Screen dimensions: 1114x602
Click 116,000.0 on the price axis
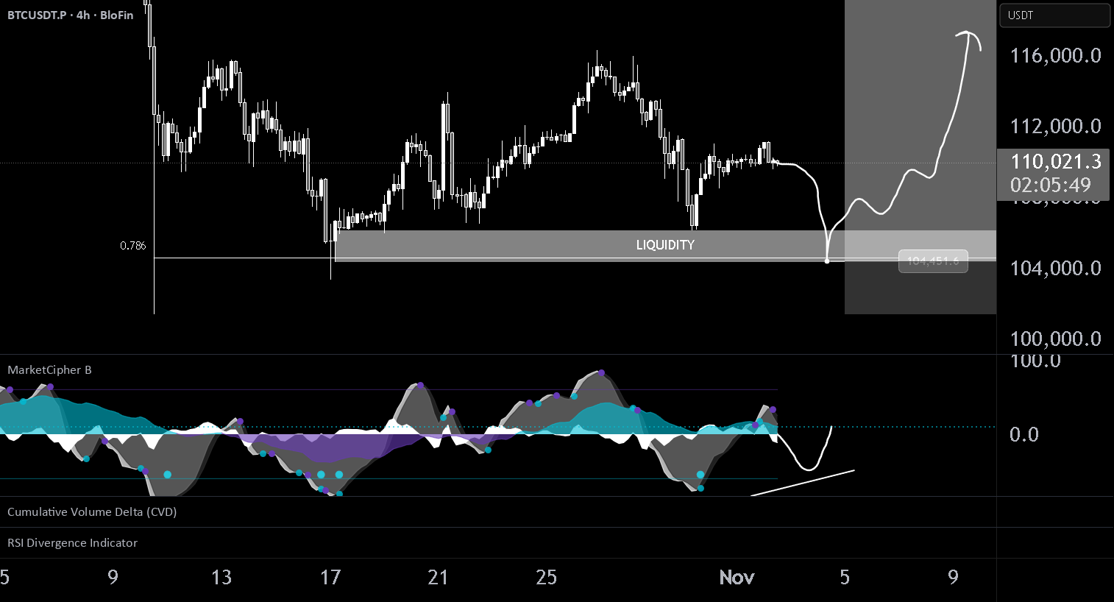[x=1056, y=55]
